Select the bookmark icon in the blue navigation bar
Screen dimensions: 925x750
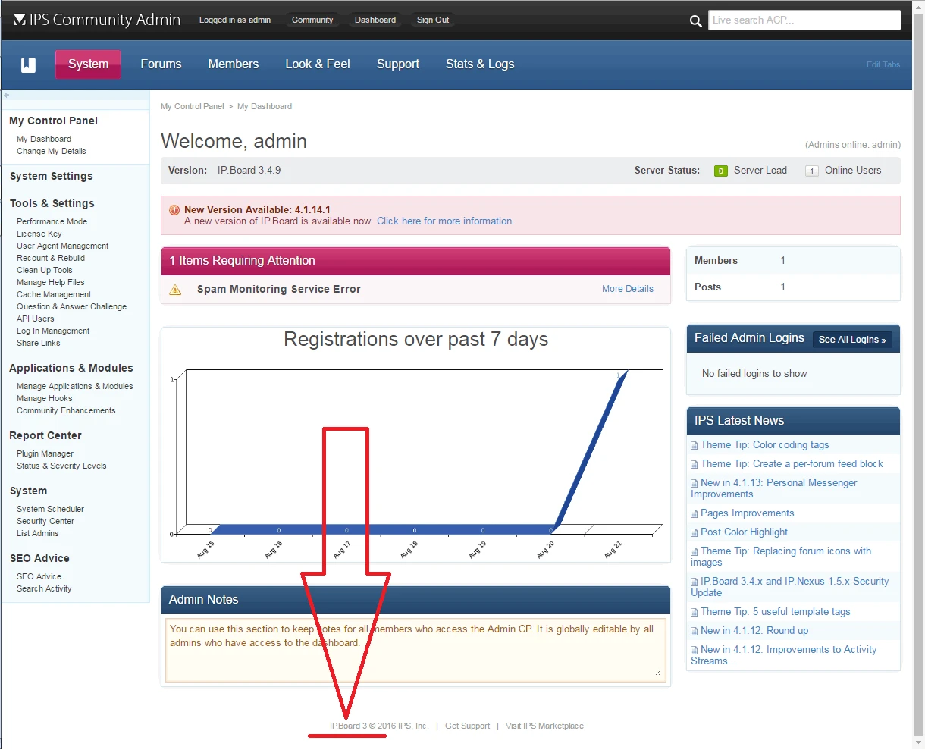pyautogui.click(x=28, y=65)
